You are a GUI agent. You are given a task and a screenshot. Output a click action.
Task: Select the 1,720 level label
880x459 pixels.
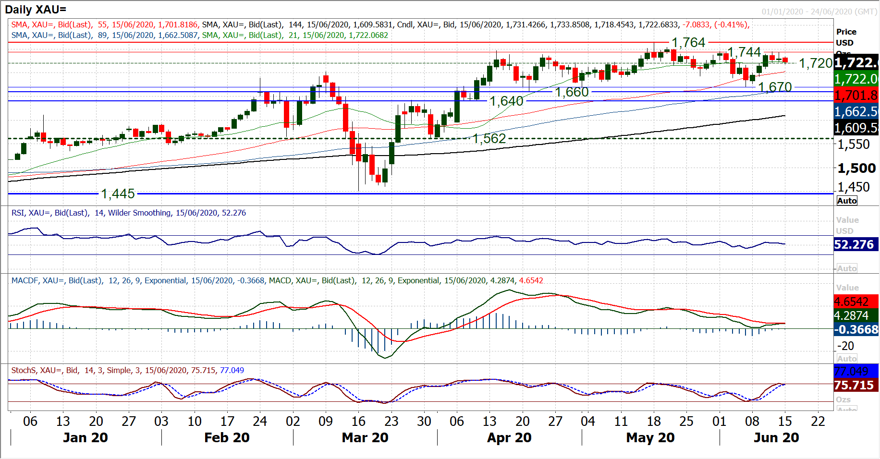815,63
